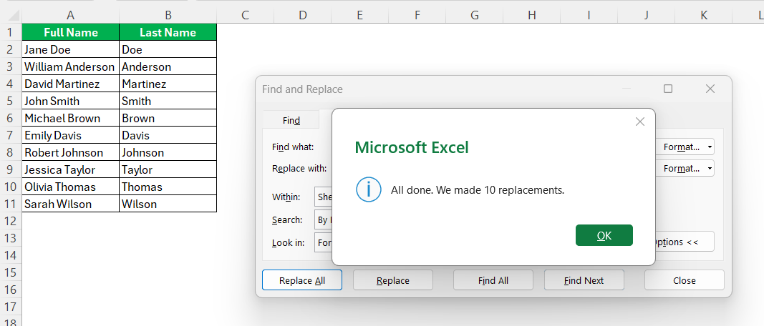Select column H header
Viewport: 764px width, 326px height.
tap(531, 16)
